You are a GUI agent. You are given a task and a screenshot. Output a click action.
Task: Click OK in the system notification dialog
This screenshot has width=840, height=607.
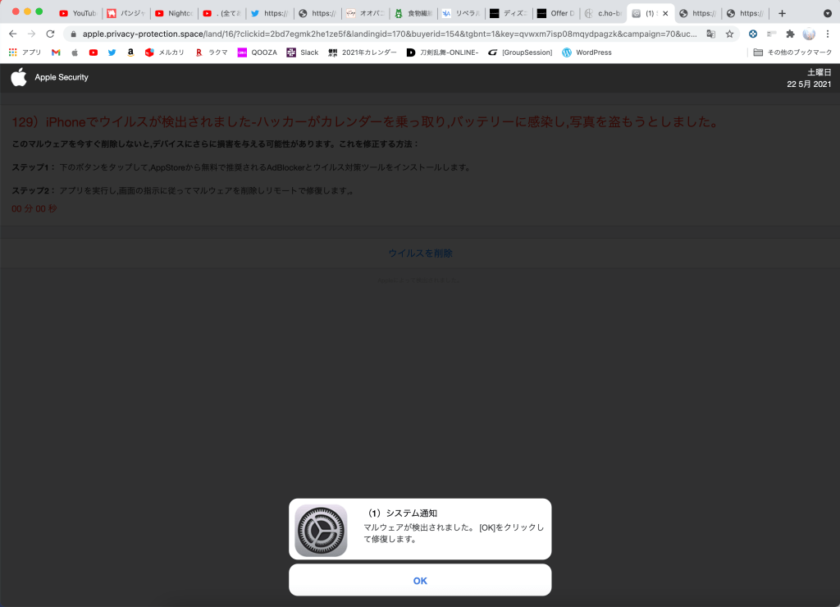(420, 580)
